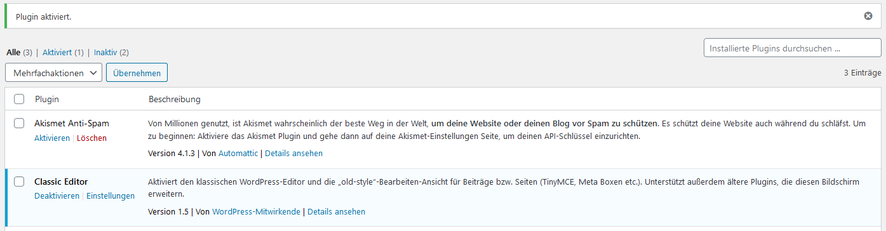
Task: View Akismet details via Details ansehen
Action: (x=293, y=153)
